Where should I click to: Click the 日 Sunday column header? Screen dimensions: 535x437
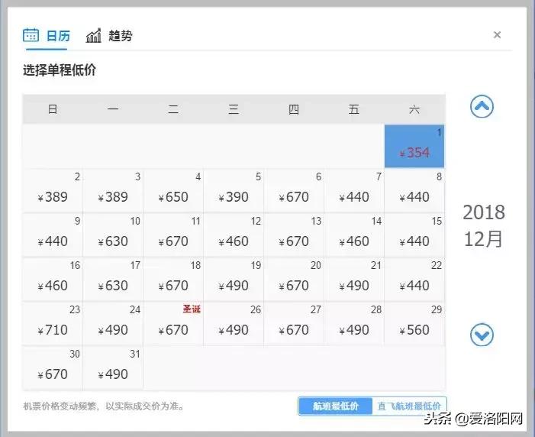[53, 109]
